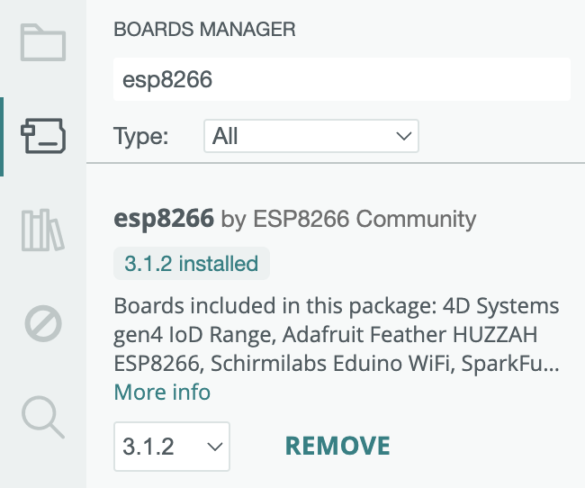Click the BOARDS MANAGER panel heading
Screen dimensions: 585x488
pos(204,29)
